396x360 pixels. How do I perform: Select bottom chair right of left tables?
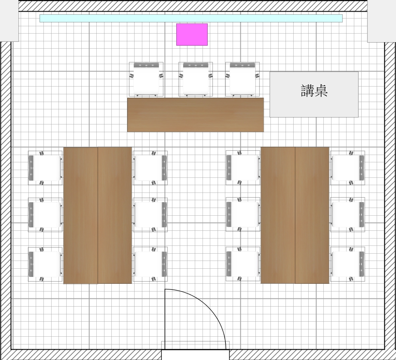pos(150,264)
